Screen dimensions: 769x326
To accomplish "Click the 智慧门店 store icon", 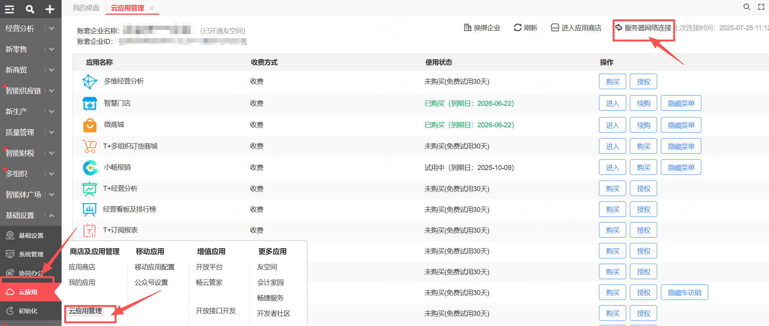I will click(90, 103).
